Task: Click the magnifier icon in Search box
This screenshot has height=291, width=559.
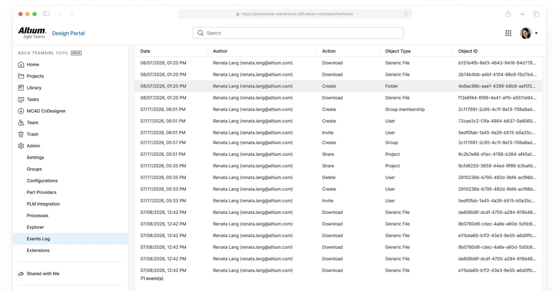Action: pyautogui.click(x=200, y=33)
